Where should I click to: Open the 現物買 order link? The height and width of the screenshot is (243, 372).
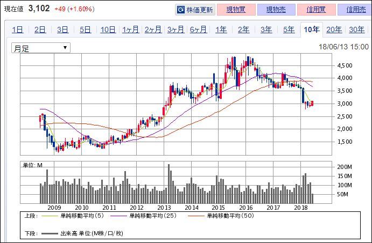pyautogui.click(x=236, y=10)
